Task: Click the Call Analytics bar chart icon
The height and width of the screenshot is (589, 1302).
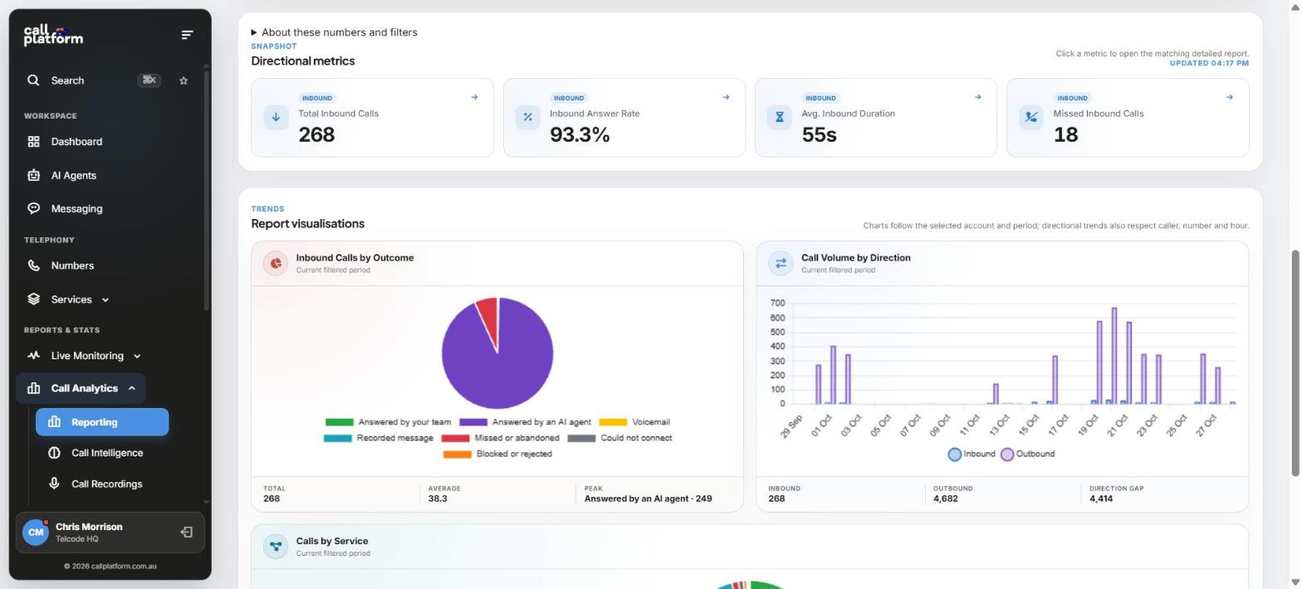Action: pyautogui.click(x=34, y=388)
